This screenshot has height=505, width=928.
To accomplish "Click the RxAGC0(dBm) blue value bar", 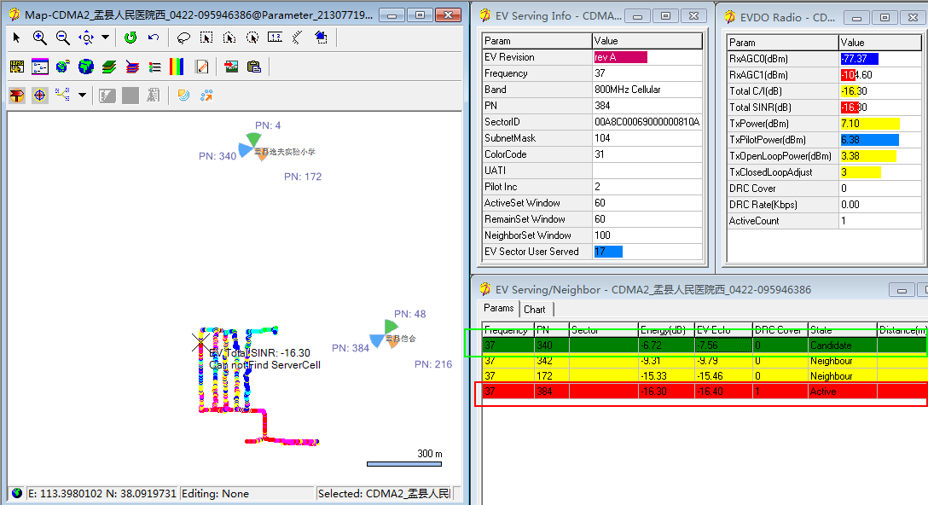I will [x=860, y=59].
